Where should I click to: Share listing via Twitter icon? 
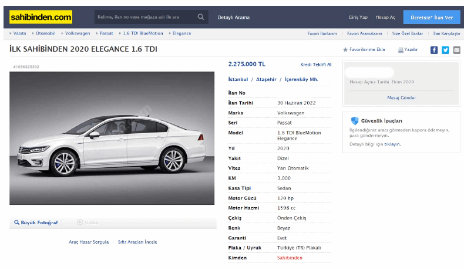point(445,50)
